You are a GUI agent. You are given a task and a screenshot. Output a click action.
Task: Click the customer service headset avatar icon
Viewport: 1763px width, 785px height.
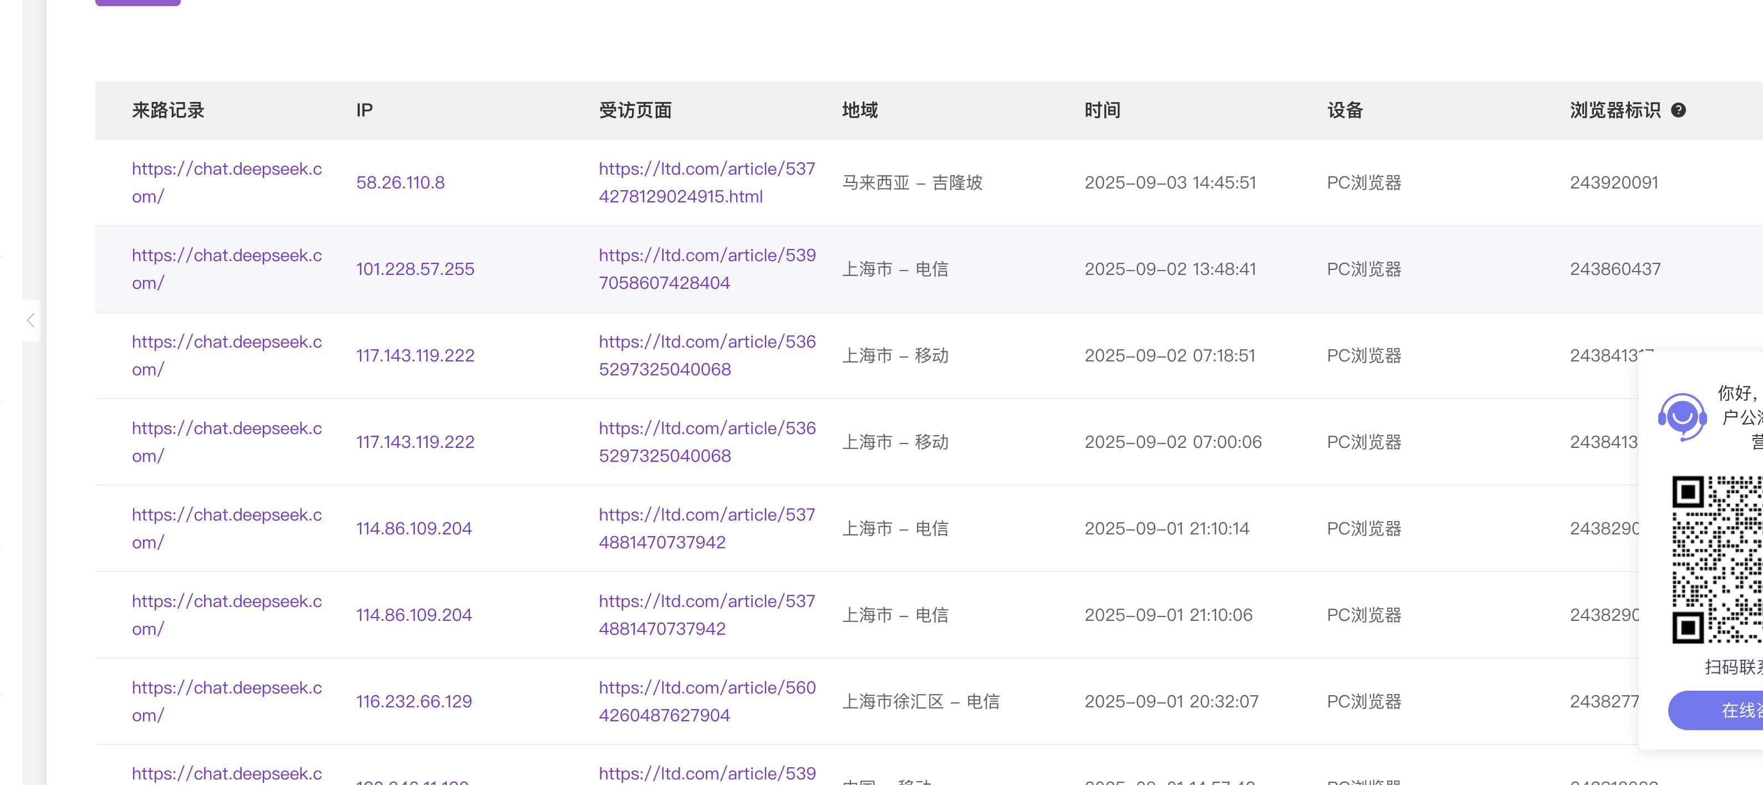tap(1682, 416)
